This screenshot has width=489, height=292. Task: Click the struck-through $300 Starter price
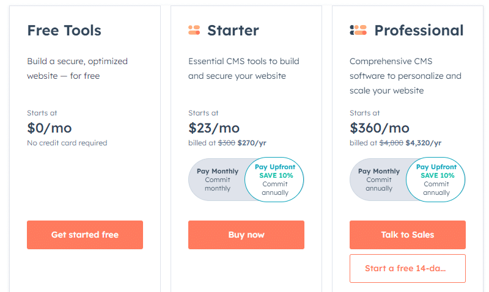pyautogui.click(x=226, y=143)
